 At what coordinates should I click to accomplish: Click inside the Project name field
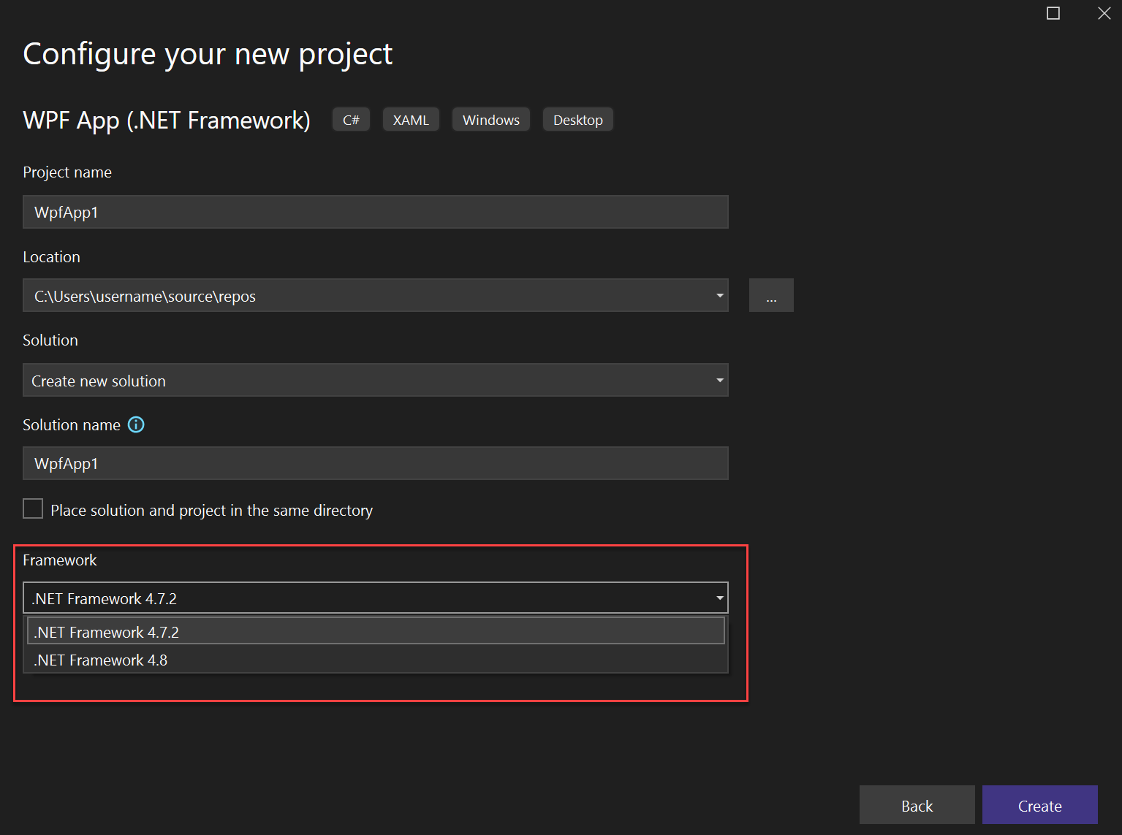(x=375, y=212)
